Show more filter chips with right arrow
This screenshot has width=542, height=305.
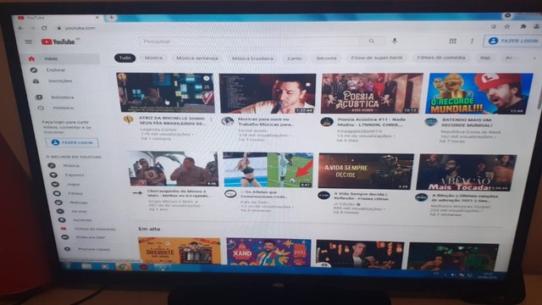click(x=534, y=58)
